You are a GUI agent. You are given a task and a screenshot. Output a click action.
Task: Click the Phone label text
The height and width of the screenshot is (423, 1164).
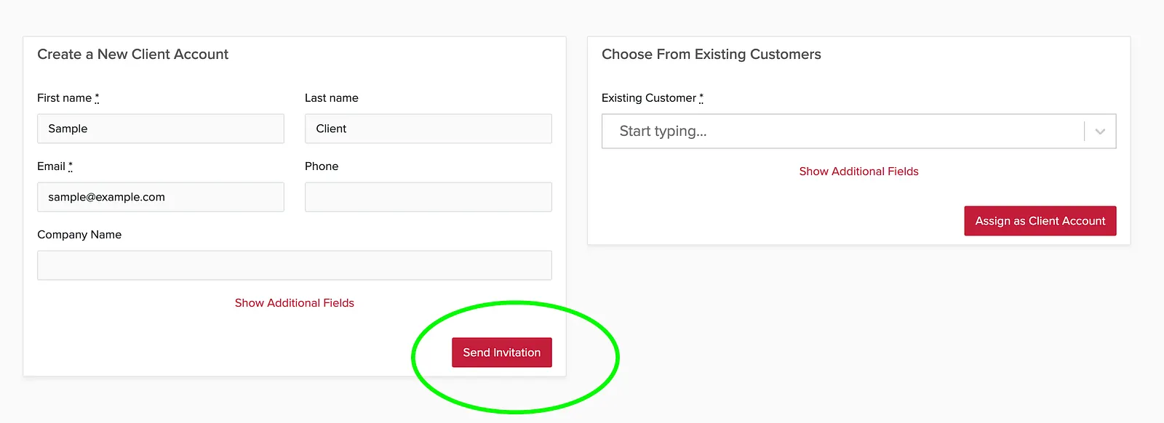tap(322, 166)
